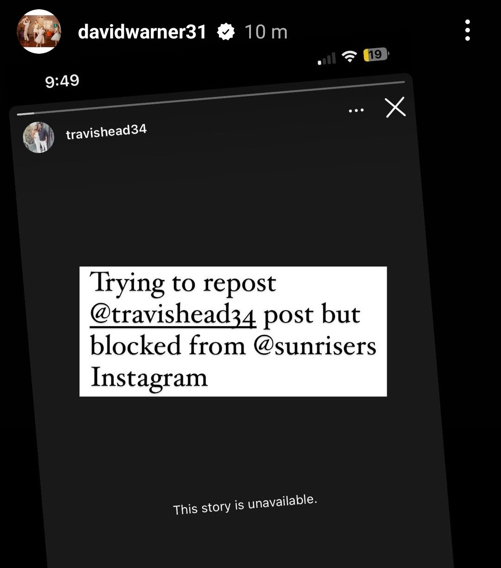Open the horizontal three-dot options in the embedded story
The width and height of the screenshot is (501, 568).
pyautogui.click(x=356, y=111)
